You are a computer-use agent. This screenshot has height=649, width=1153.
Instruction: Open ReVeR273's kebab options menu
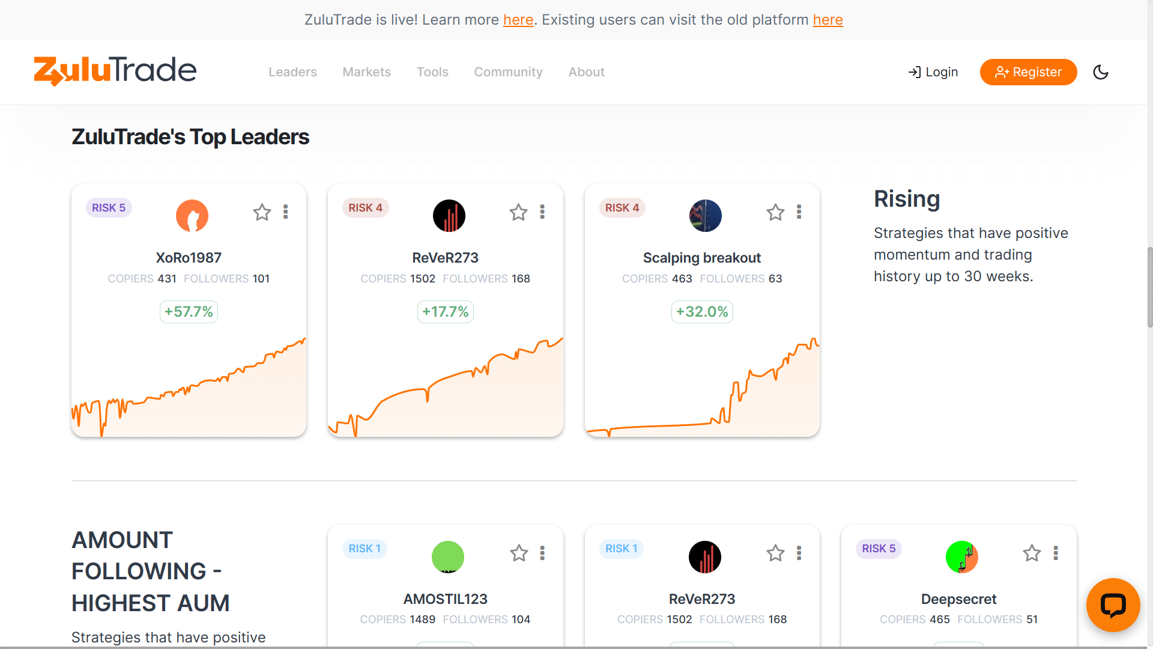coord(542,212)
